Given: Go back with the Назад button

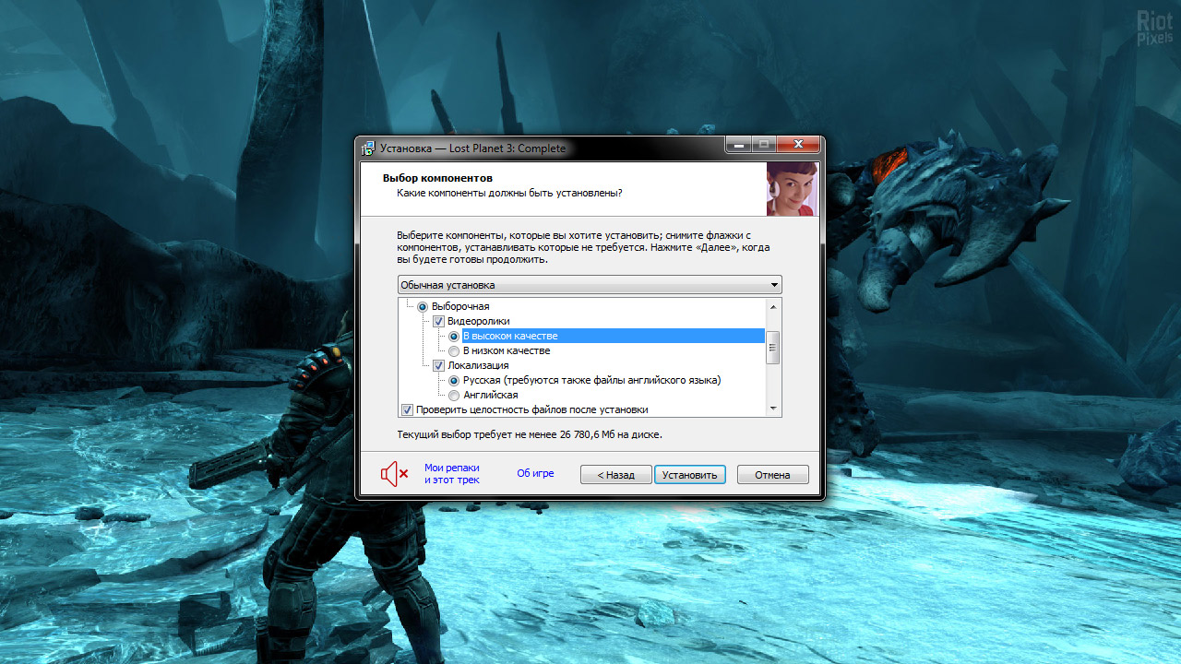Looking at the screenshot, I should coord(615,475).
